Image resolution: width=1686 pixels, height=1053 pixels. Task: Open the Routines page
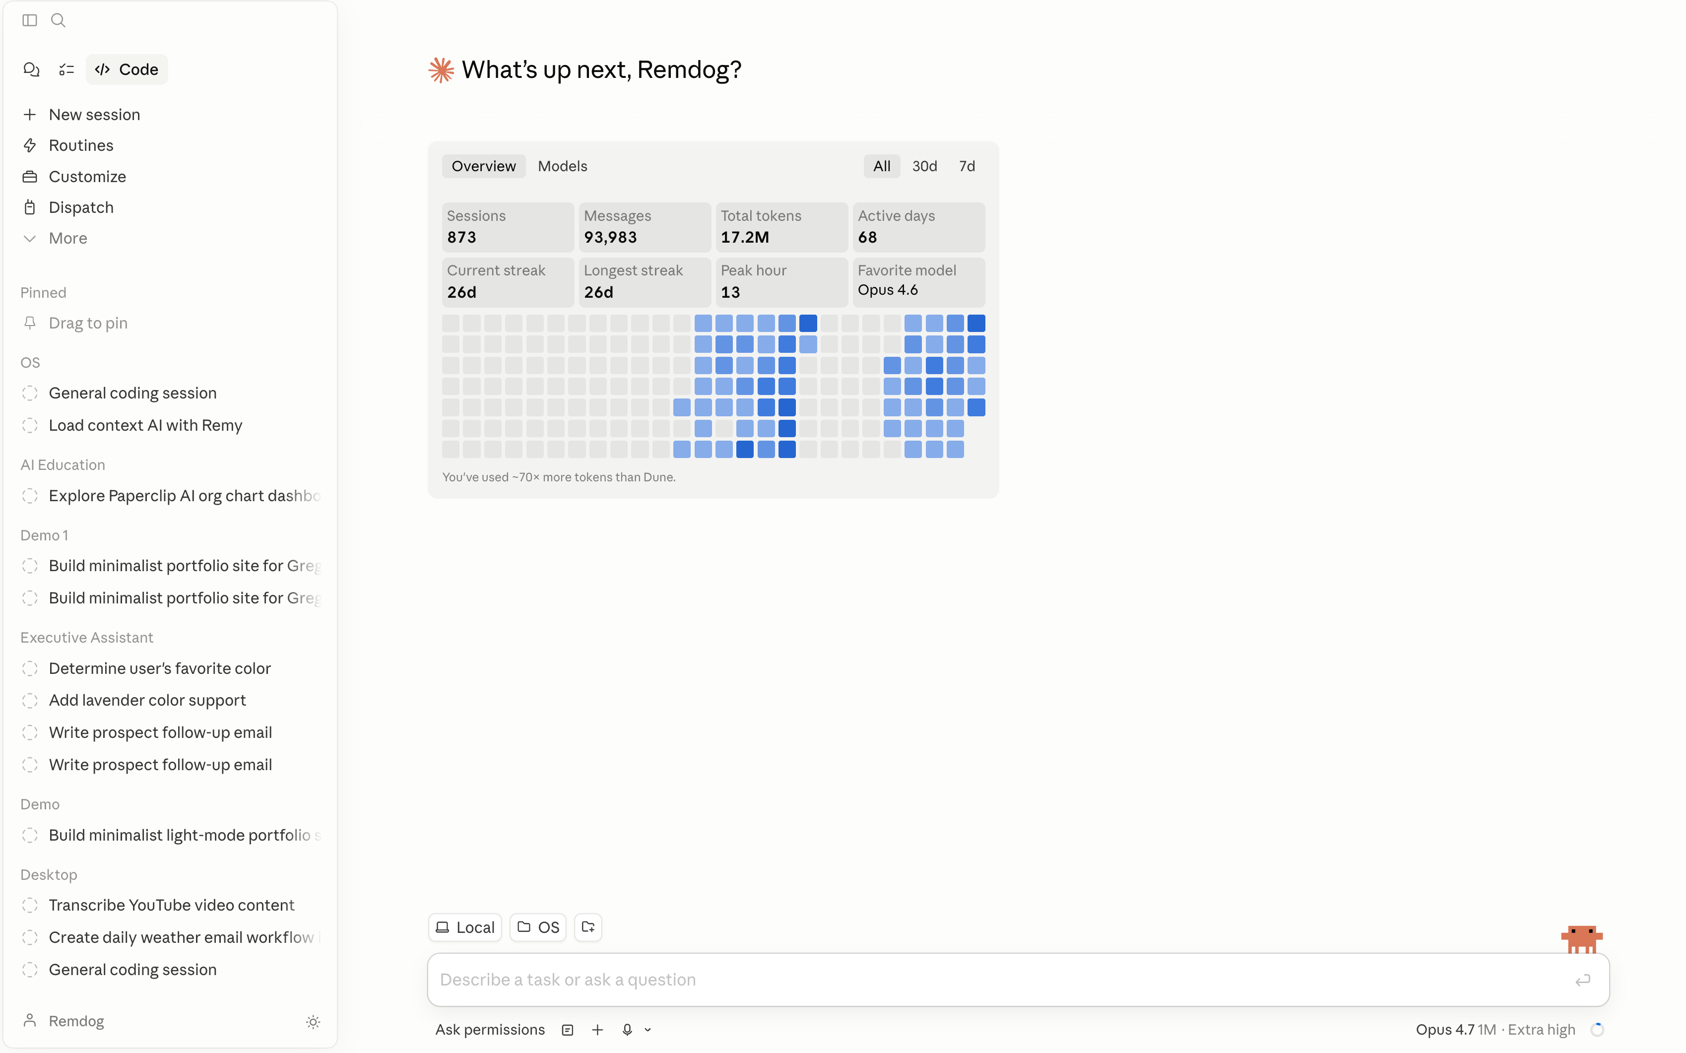point(81,145)
